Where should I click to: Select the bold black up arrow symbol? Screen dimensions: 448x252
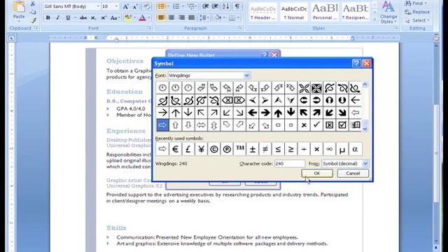(278, 113)
